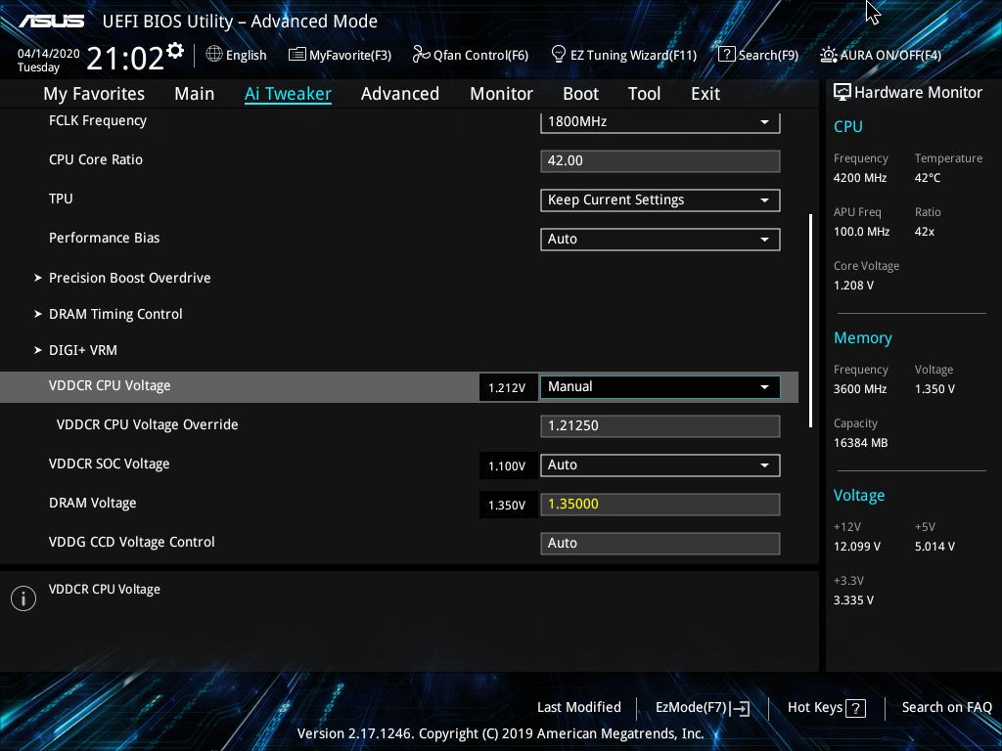Switch to My Favorites tab
The image size is (1002, 751).
coord(94,94)
